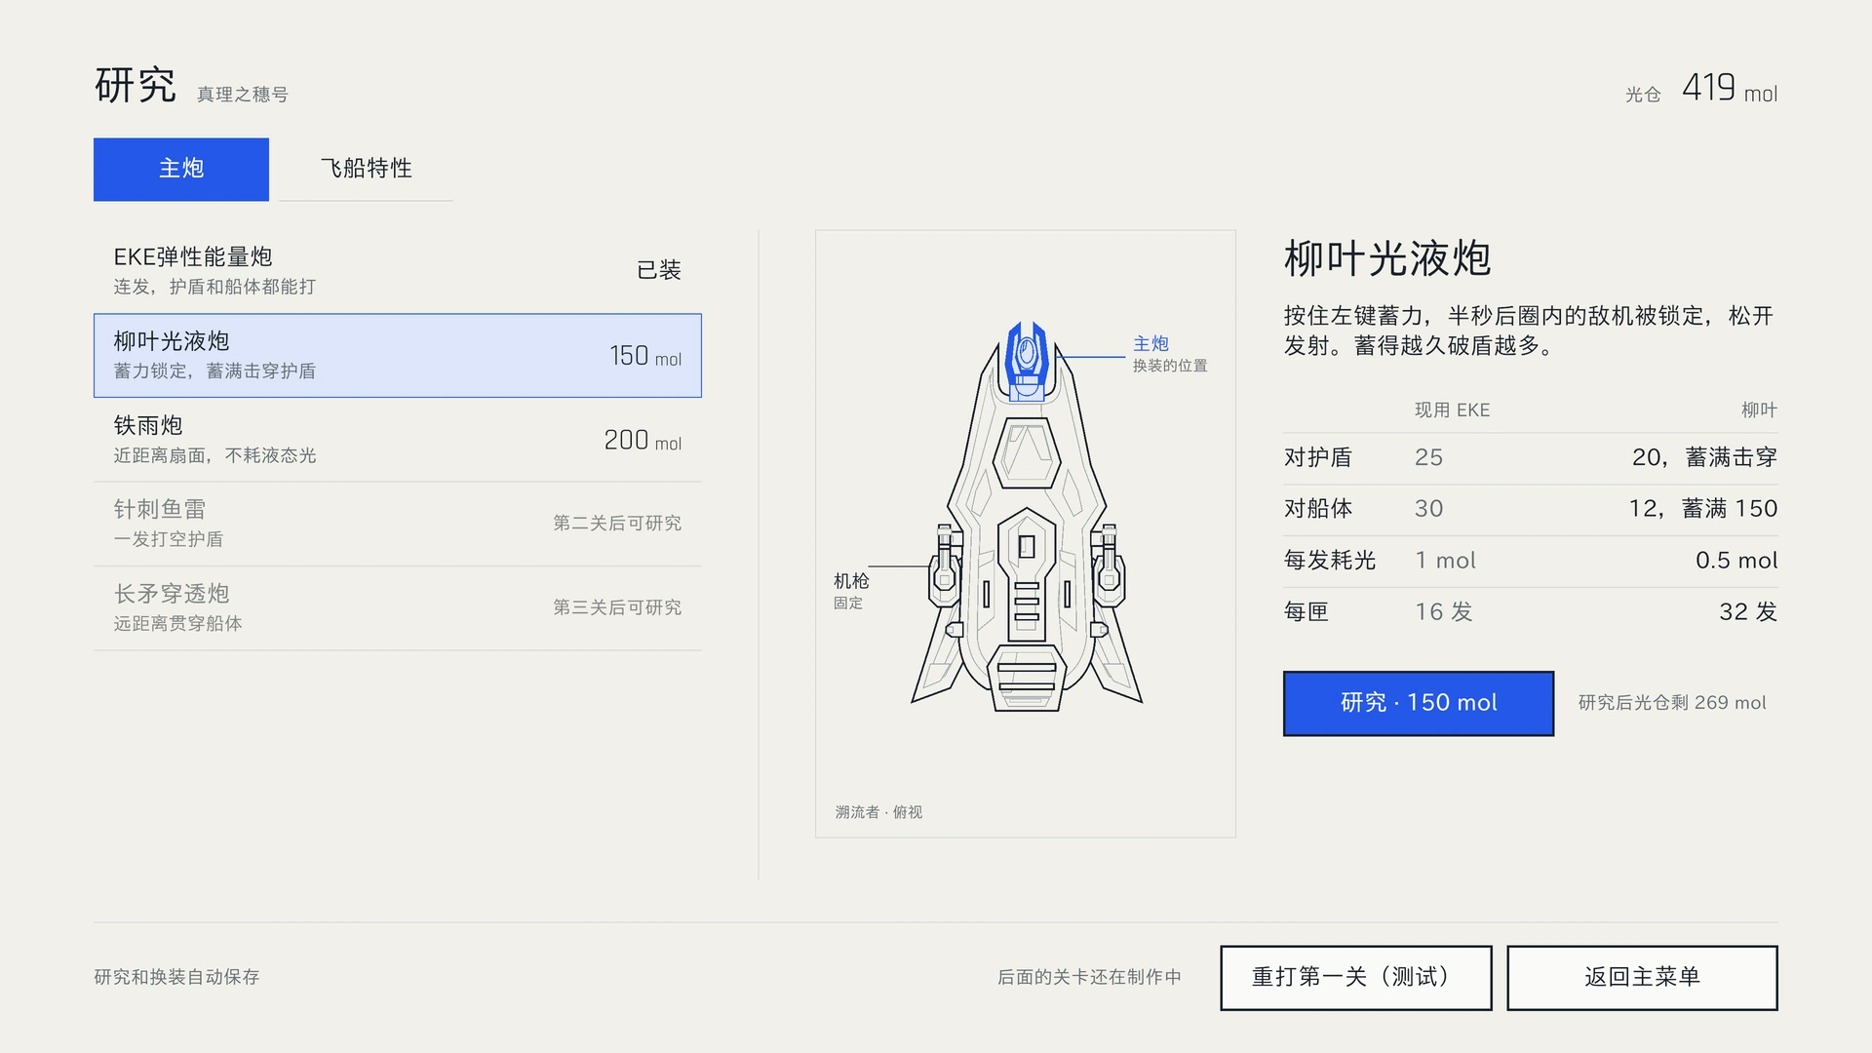The image size is (1872, 1053).
Task: Click the 200 mol price for 铁雨炮
Action: (643, 441)
